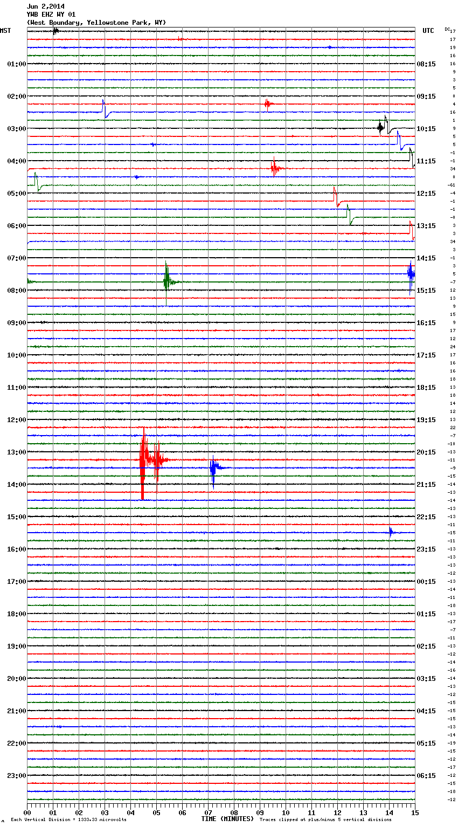Click the '15:15' UTC time label

[426, 291]
